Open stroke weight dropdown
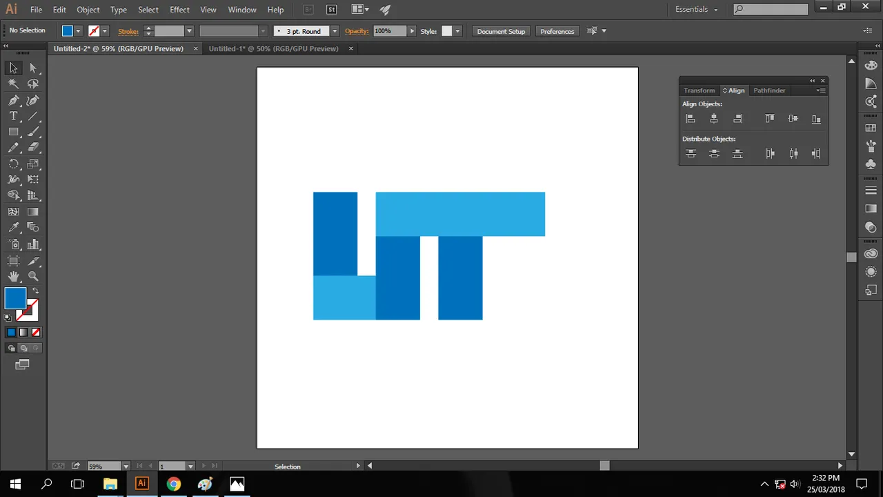Screen dimensions: 883x497 189,31
